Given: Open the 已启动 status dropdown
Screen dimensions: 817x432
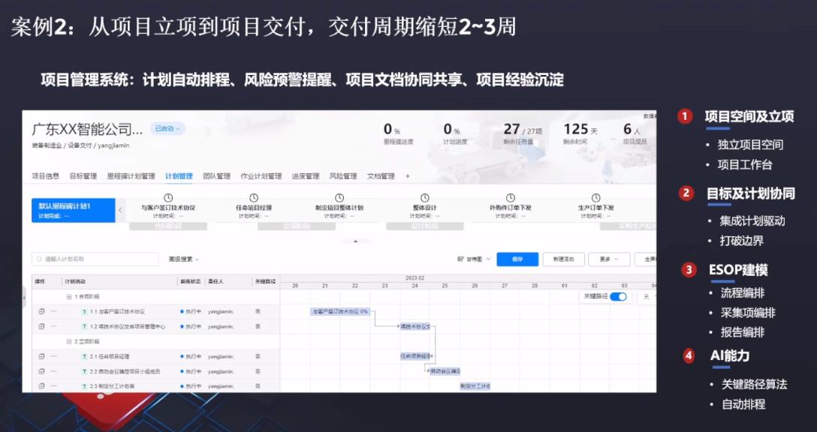Looking at the screenshot, I should pos(167,128).
